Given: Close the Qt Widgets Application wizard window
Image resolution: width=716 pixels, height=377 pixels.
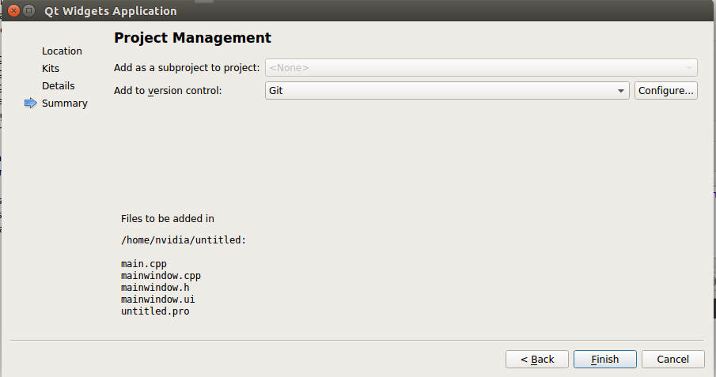Looking at the screenshot, I should pyautogui.click(x=13, y=11).
